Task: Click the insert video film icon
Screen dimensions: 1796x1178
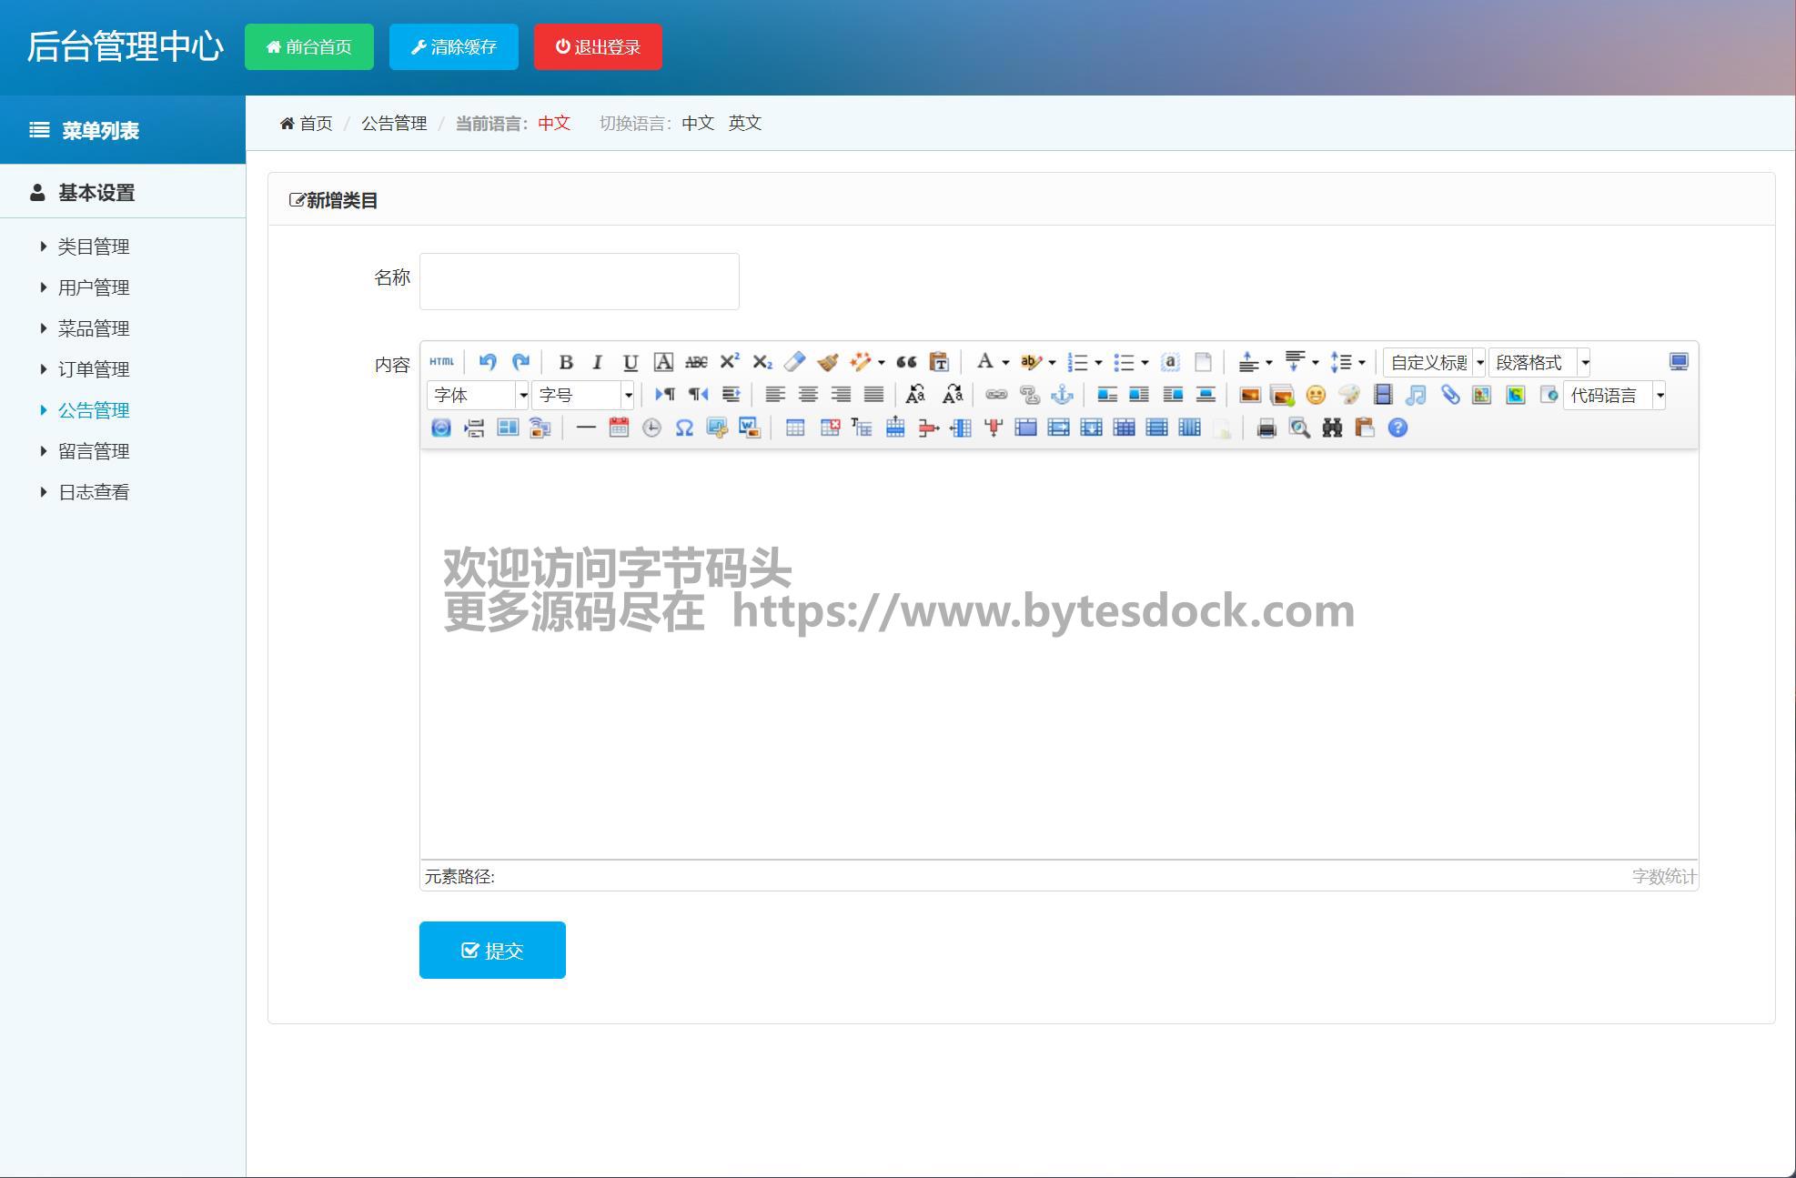Action: click(x=1382, y=395)
